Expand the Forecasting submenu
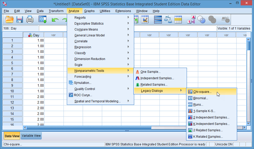254x149 pixels. 101,77
